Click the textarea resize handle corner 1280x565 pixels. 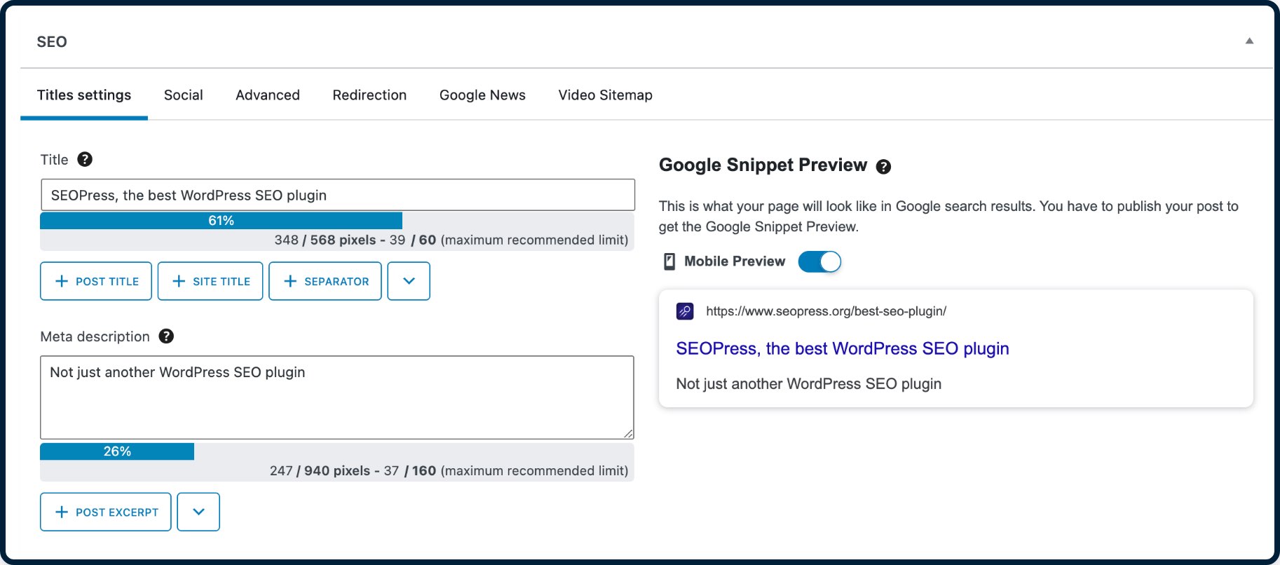[x=628, y=433]
